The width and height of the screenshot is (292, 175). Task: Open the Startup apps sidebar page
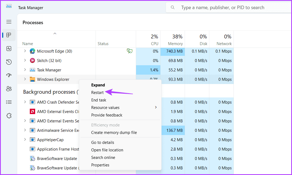pyautogui.click(x=9, y=75)
